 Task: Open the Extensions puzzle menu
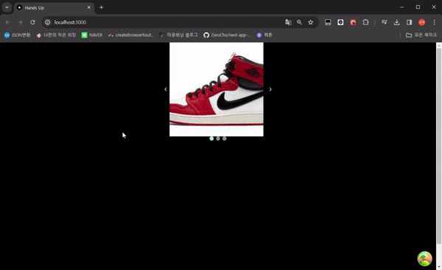pyautogui.click(x=365, y=22)
